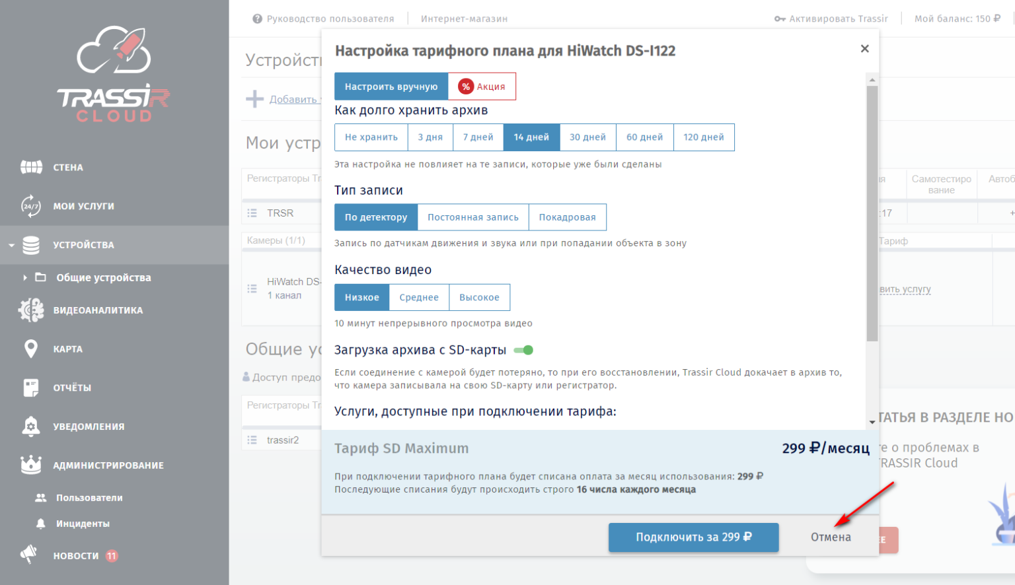Click the Общие устройства folder icon
This screenshot has width=1015, height=585.
click(x=40, y=277)
